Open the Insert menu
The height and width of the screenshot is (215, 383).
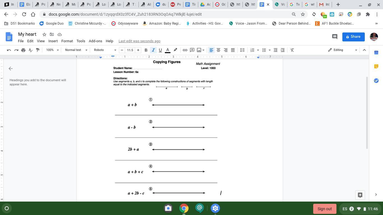click(x=53, y=41)
